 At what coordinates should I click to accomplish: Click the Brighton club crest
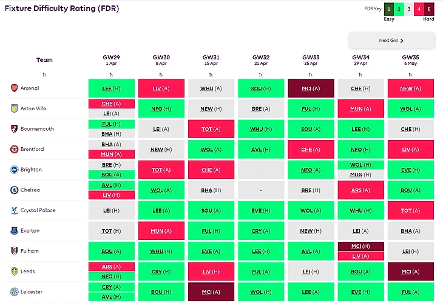(x=15, y=170)
